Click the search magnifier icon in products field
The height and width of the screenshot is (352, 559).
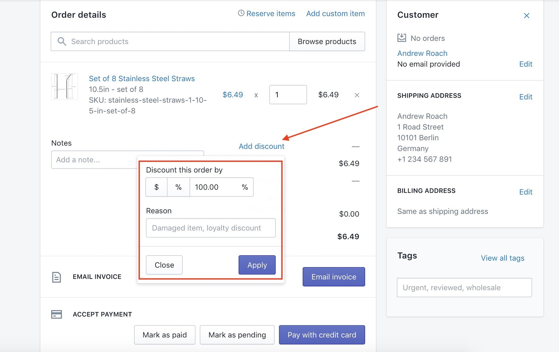[x=62, y=42]
